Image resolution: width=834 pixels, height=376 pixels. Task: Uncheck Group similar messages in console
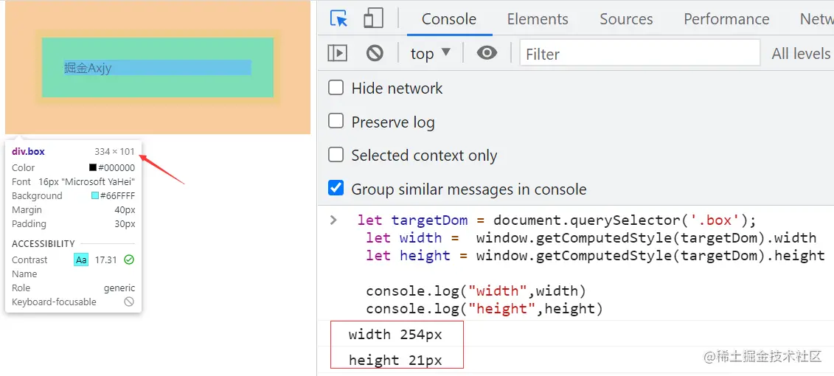(x=336, y=188)
